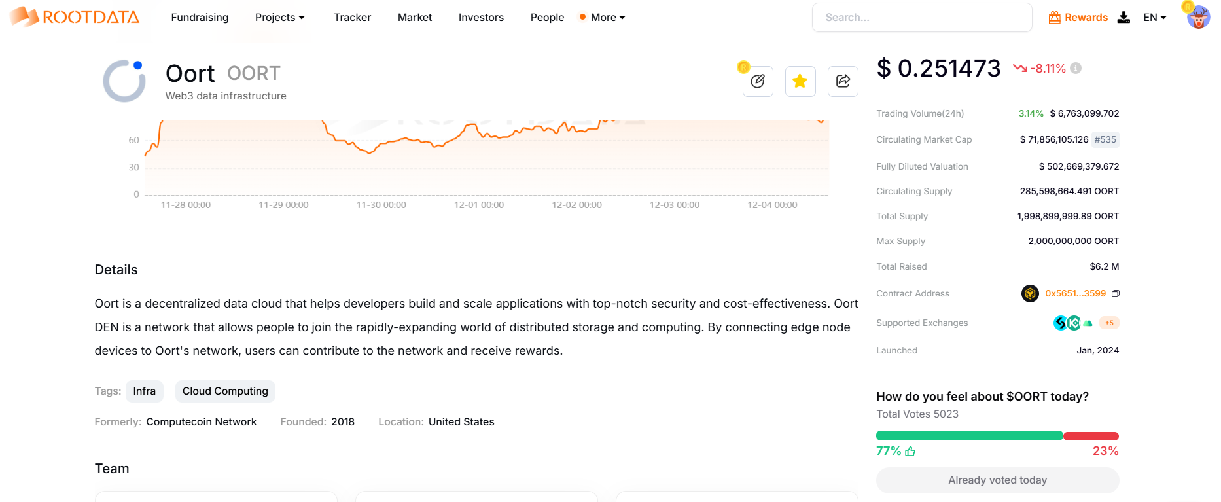The width and height of the screenshot is (1221, 502).
Task: Select the Infra tag
Action: tap(145, 391)
